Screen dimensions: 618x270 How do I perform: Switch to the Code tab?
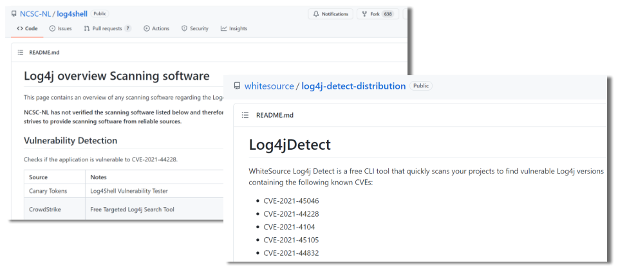click(x=27, y=28)
